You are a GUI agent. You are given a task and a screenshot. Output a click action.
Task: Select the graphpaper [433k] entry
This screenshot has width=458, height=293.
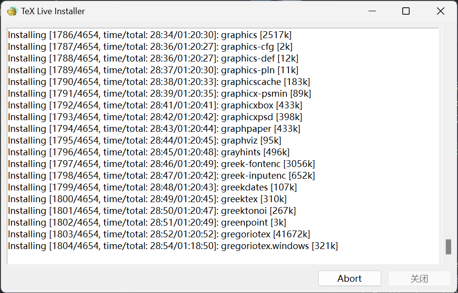pos(154,129)
